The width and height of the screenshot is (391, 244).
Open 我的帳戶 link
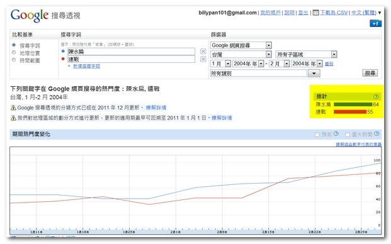(270, 13)
